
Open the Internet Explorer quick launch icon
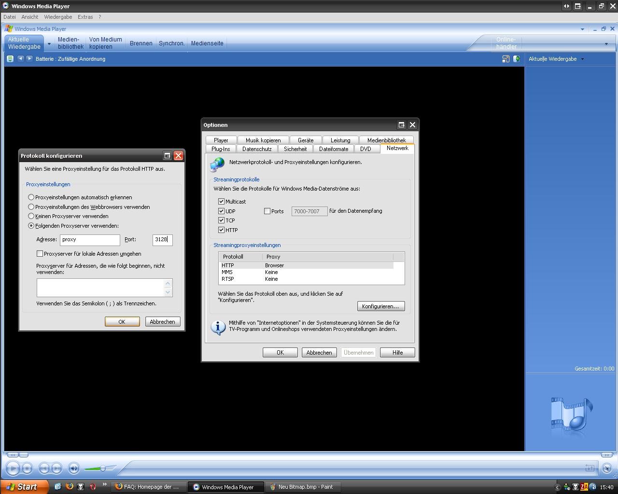[58, 487]
